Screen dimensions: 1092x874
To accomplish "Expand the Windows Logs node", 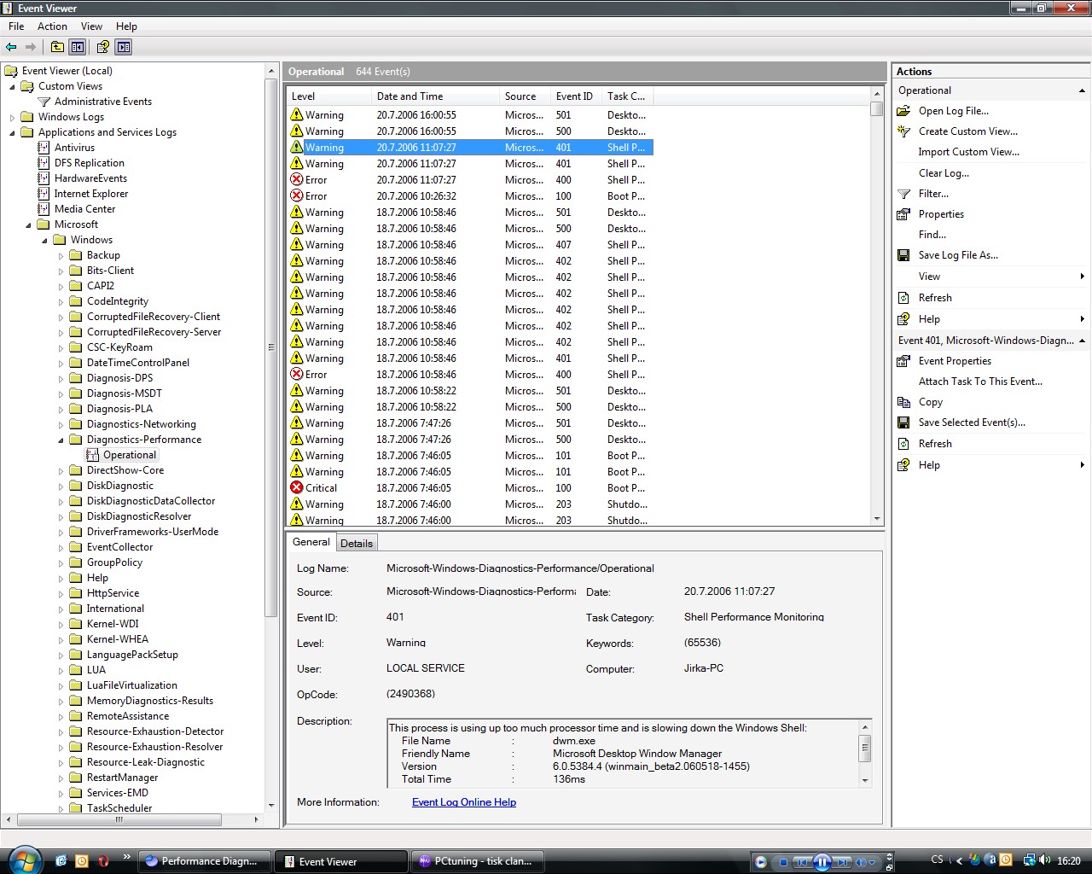I will (x=12, y=117).
